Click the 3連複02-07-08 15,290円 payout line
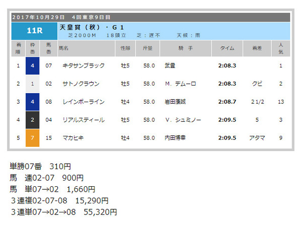302x229 pixels. (60, 201)
